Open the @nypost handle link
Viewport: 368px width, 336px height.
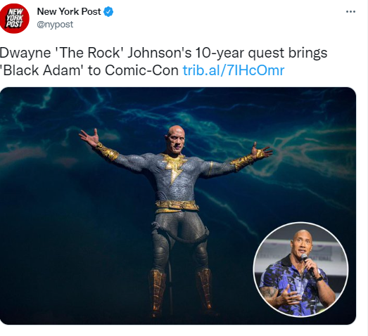click(55, 25)
